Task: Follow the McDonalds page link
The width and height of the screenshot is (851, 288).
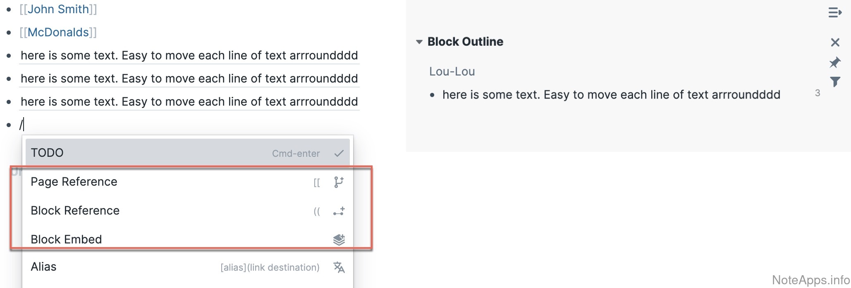Action: [58, 33]
